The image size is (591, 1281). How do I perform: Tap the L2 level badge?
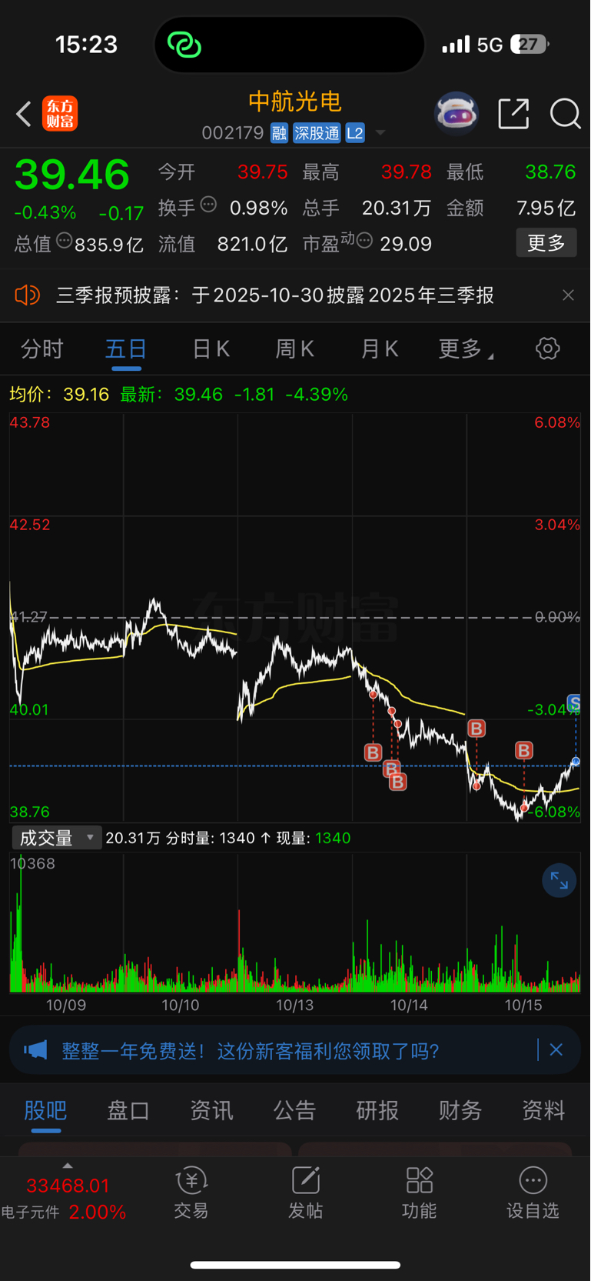tap(354, 133)
